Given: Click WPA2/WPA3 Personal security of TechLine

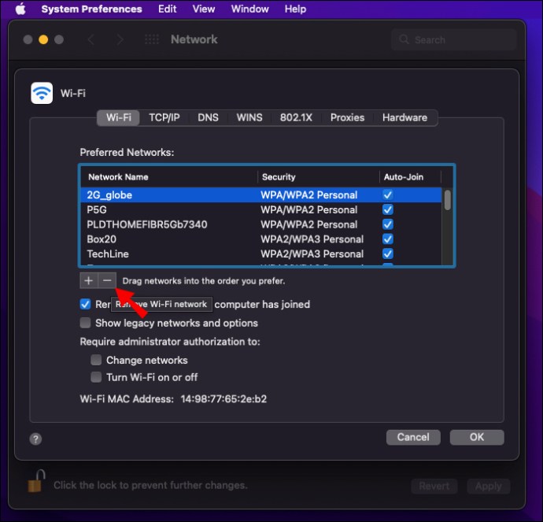Looking at the screenshot, I should click(312, 254).
